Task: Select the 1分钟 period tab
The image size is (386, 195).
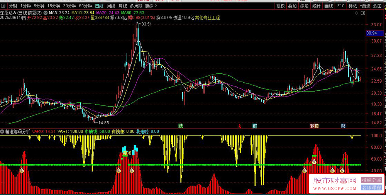Action: click(25, 6)
